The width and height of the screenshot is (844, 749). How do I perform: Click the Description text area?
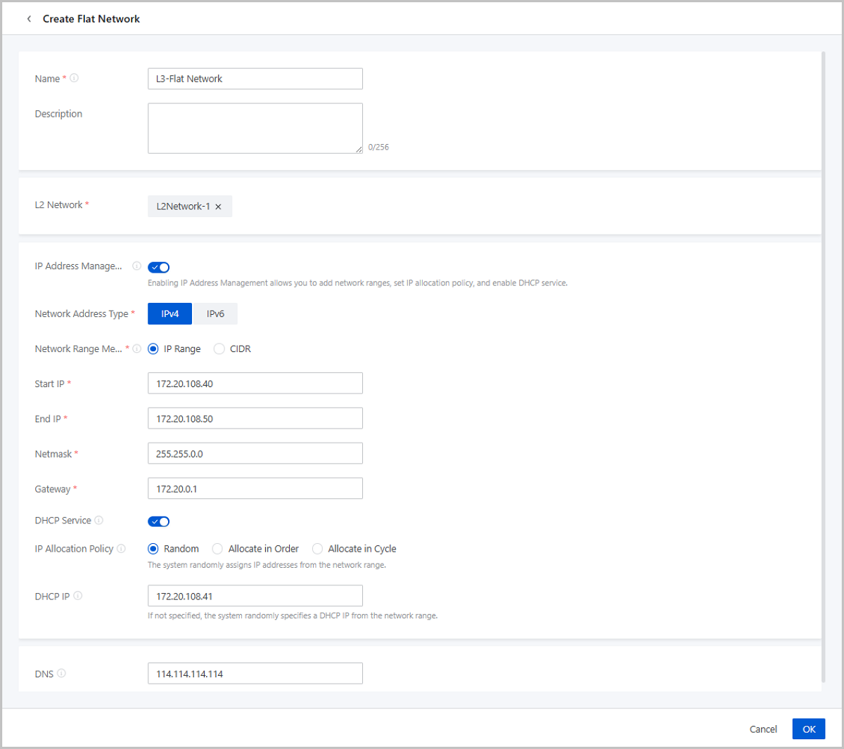[x=255, y=128]
